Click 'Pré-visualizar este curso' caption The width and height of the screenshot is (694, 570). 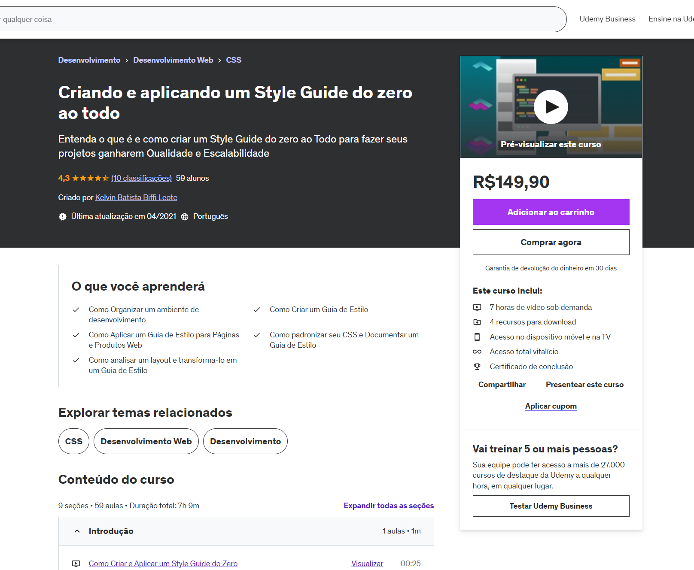click(551, 145)
